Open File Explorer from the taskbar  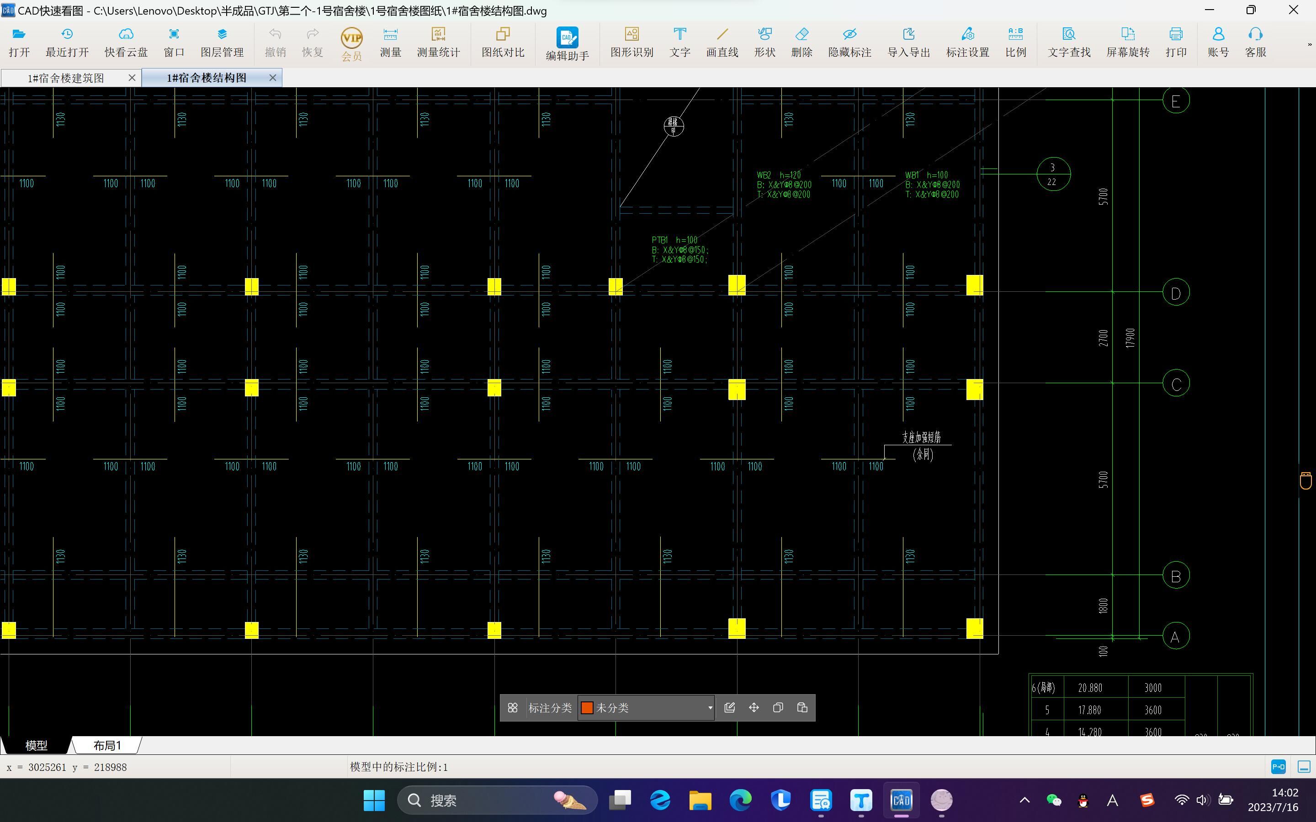[x=700, y=800]
